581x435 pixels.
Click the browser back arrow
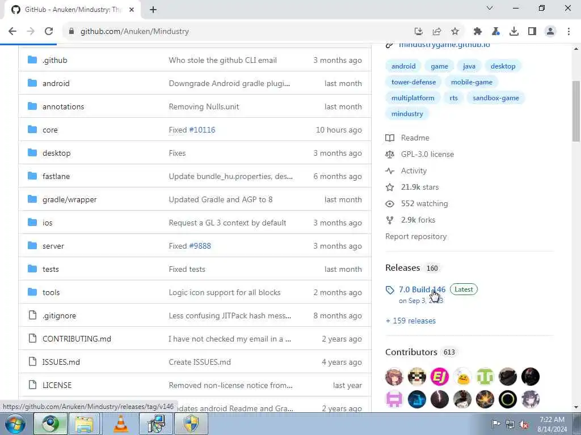(12, 32)
